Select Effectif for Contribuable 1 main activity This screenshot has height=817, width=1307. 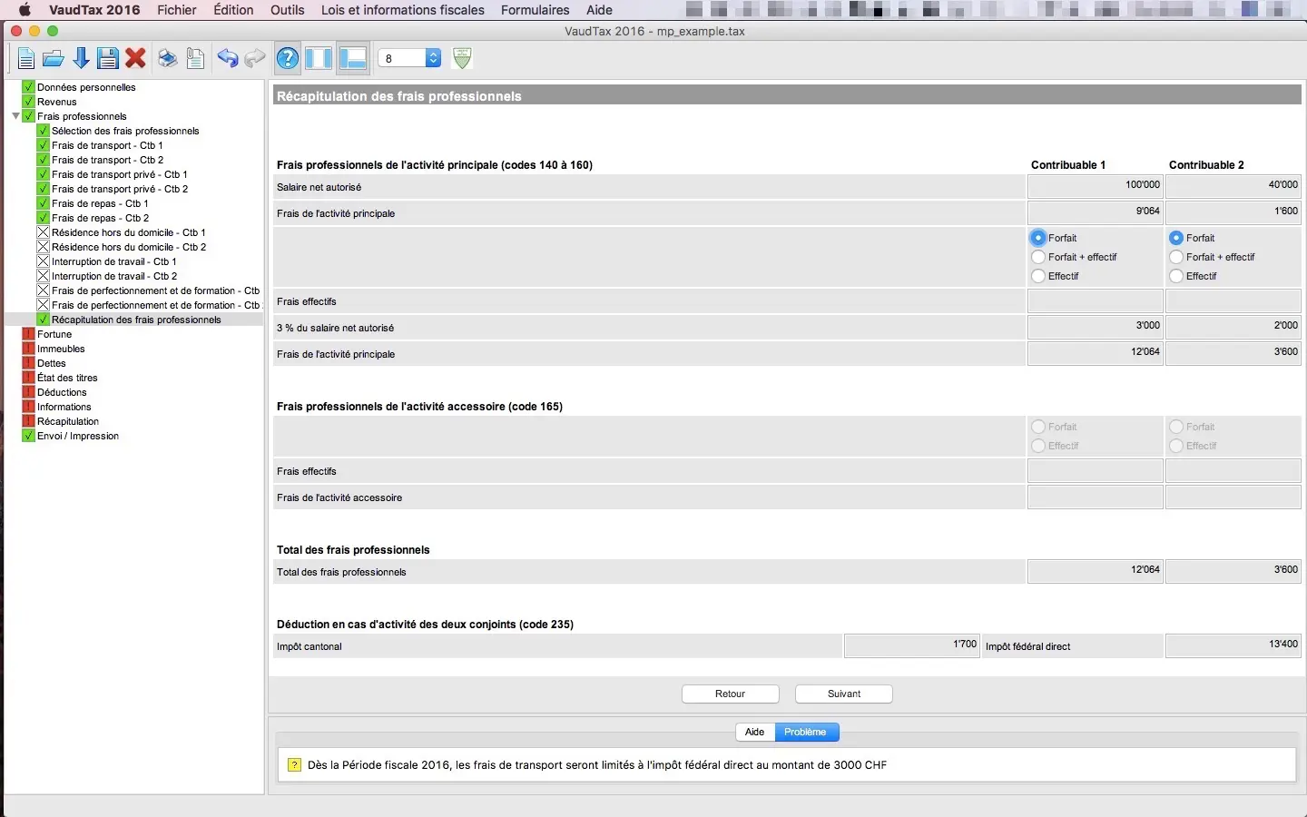click(x=1038, y=276)
